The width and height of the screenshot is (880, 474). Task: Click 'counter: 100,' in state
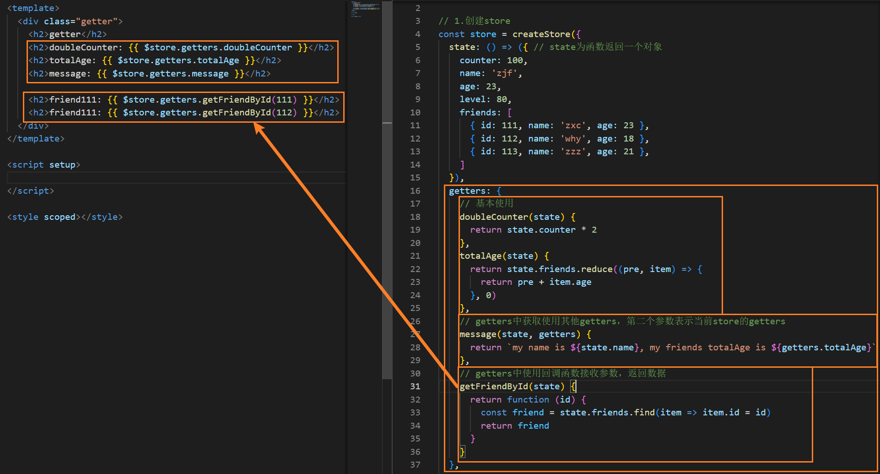click(x=493, y=60)
